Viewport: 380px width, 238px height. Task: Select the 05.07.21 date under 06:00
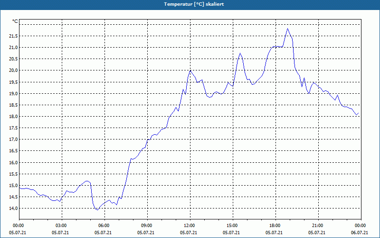point(103,233)
